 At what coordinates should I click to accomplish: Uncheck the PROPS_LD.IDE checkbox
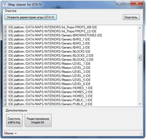tap(5, 31)
